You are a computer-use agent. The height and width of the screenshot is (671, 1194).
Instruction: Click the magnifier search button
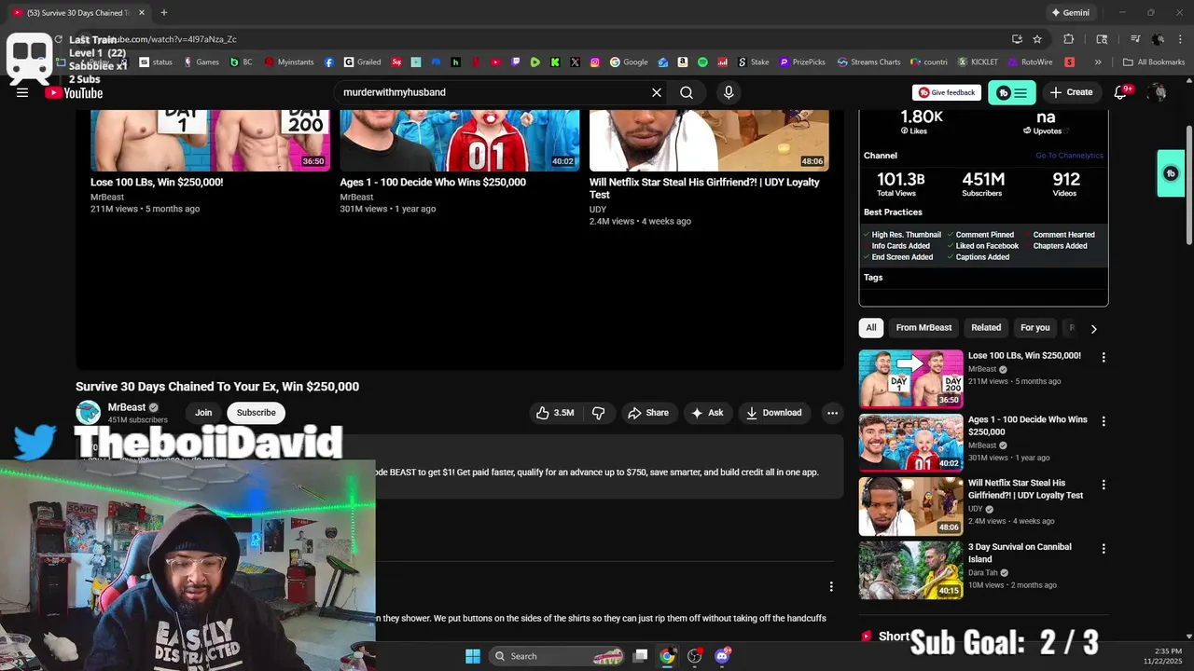point(687,92)
